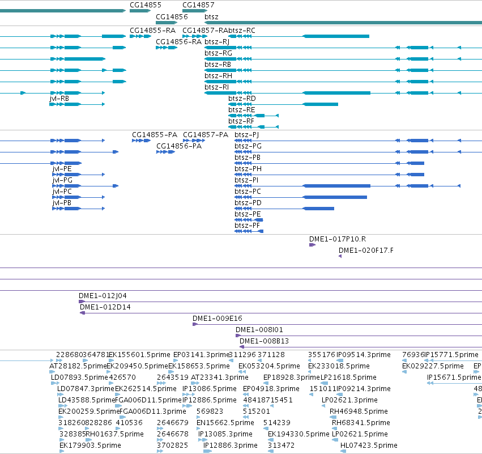Click the purple arrow glyph under DME1-017P10.R
Screen dimensions: 482x454
(312, 245)
